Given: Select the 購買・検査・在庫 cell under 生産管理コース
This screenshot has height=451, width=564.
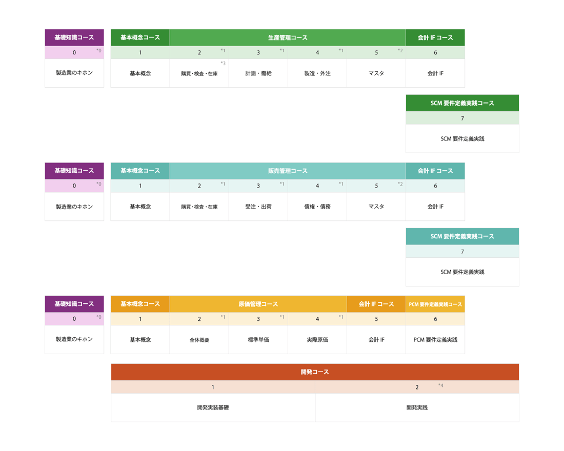Looking at the screenshot, I should 199,73.
